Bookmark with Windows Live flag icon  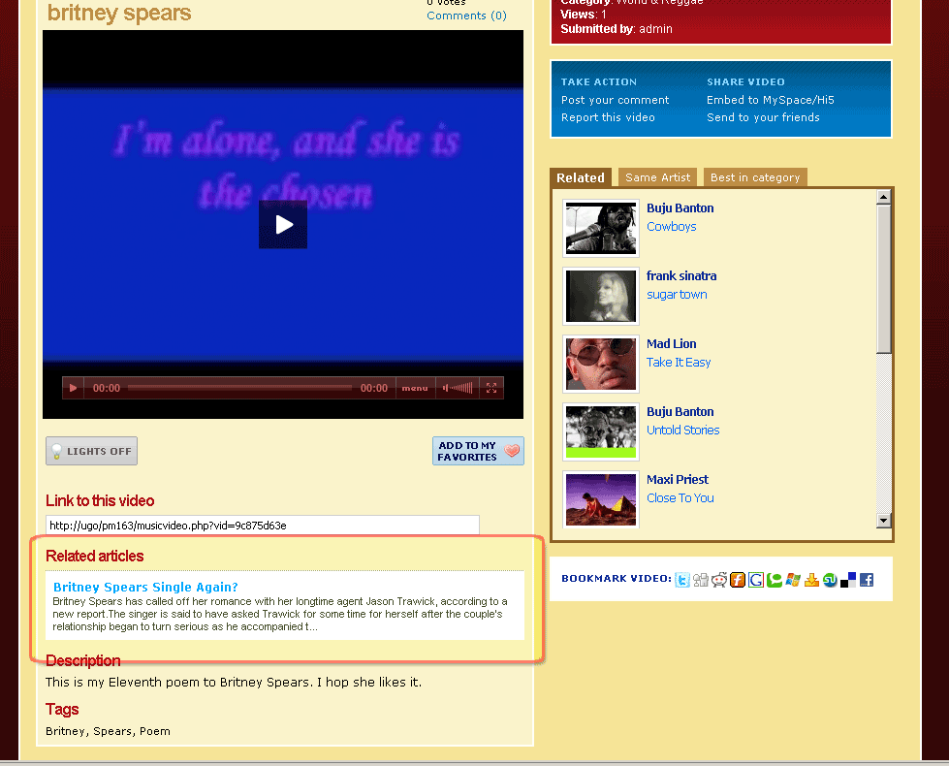[x=793, y=580]
